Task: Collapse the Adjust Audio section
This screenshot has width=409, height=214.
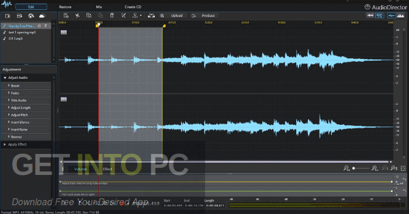Action: tap(5, 78)
